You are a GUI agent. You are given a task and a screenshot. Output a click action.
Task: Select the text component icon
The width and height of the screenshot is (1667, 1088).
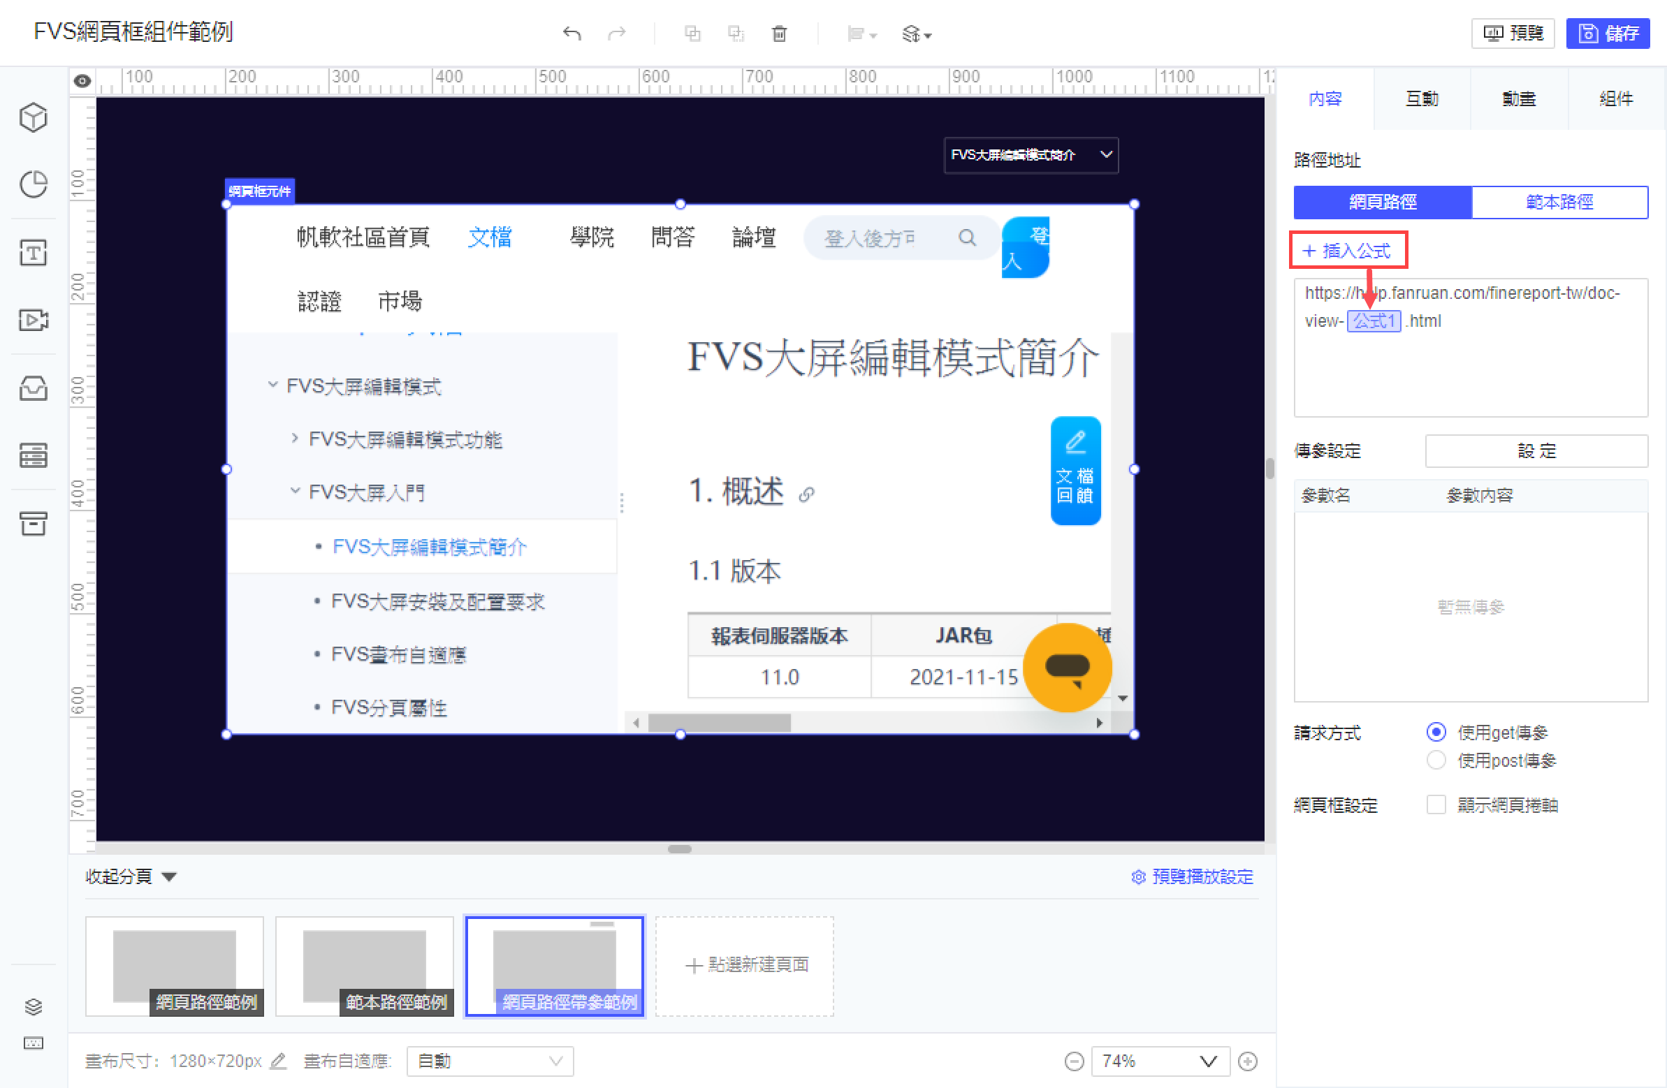pyautogui.click(x=33, y=252)
